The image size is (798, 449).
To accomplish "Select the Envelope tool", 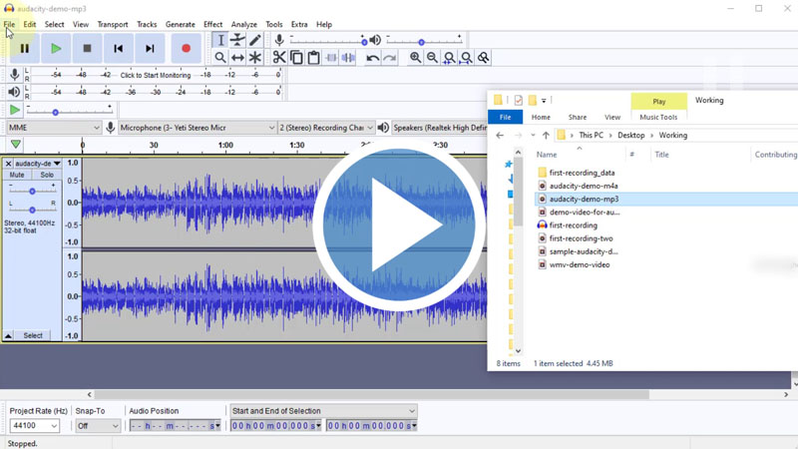I will [237, 40].
